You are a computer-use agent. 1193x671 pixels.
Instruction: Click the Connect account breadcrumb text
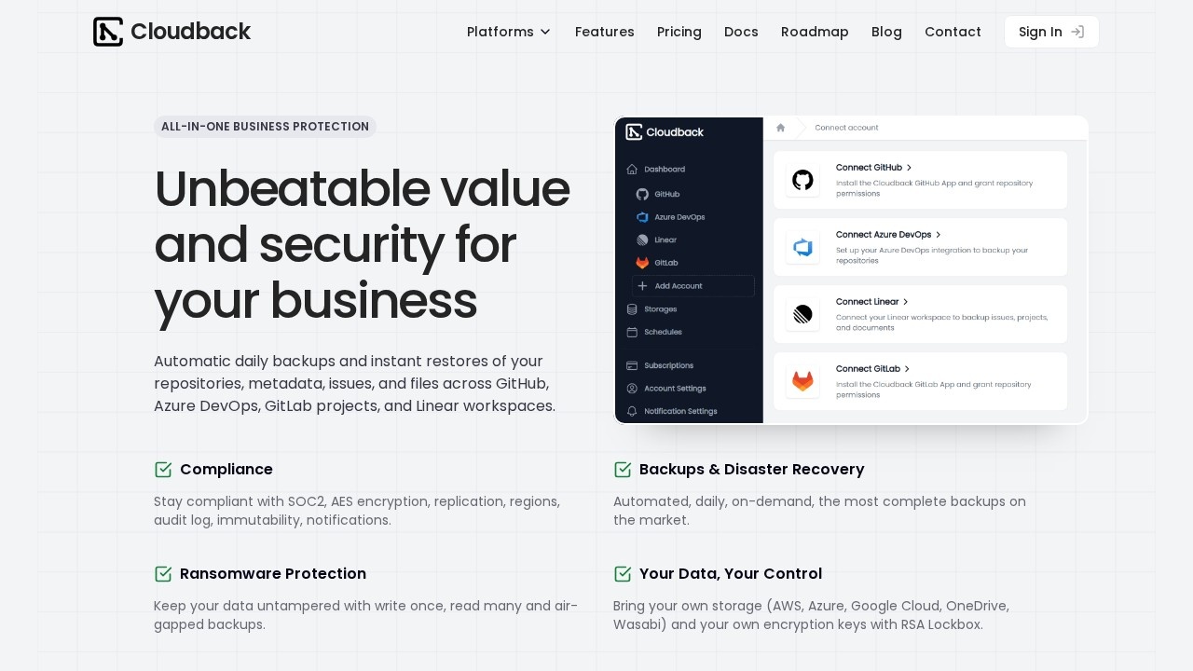846,128
